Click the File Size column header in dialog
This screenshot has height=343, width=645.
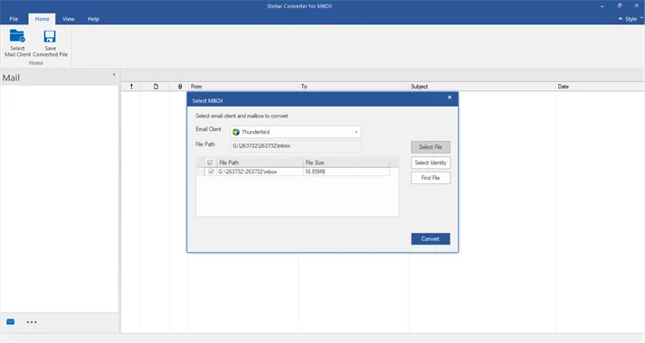[x=346, y=162]
